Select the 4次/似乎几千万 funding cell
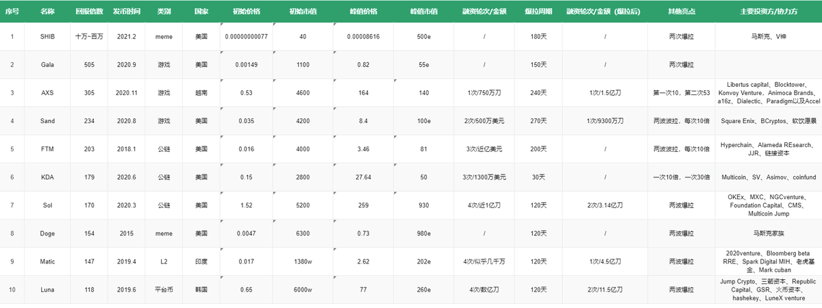Viewport: 822px width, 308px height. click(484, 261)
